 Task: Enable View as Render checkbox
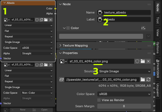pos(99,100)
